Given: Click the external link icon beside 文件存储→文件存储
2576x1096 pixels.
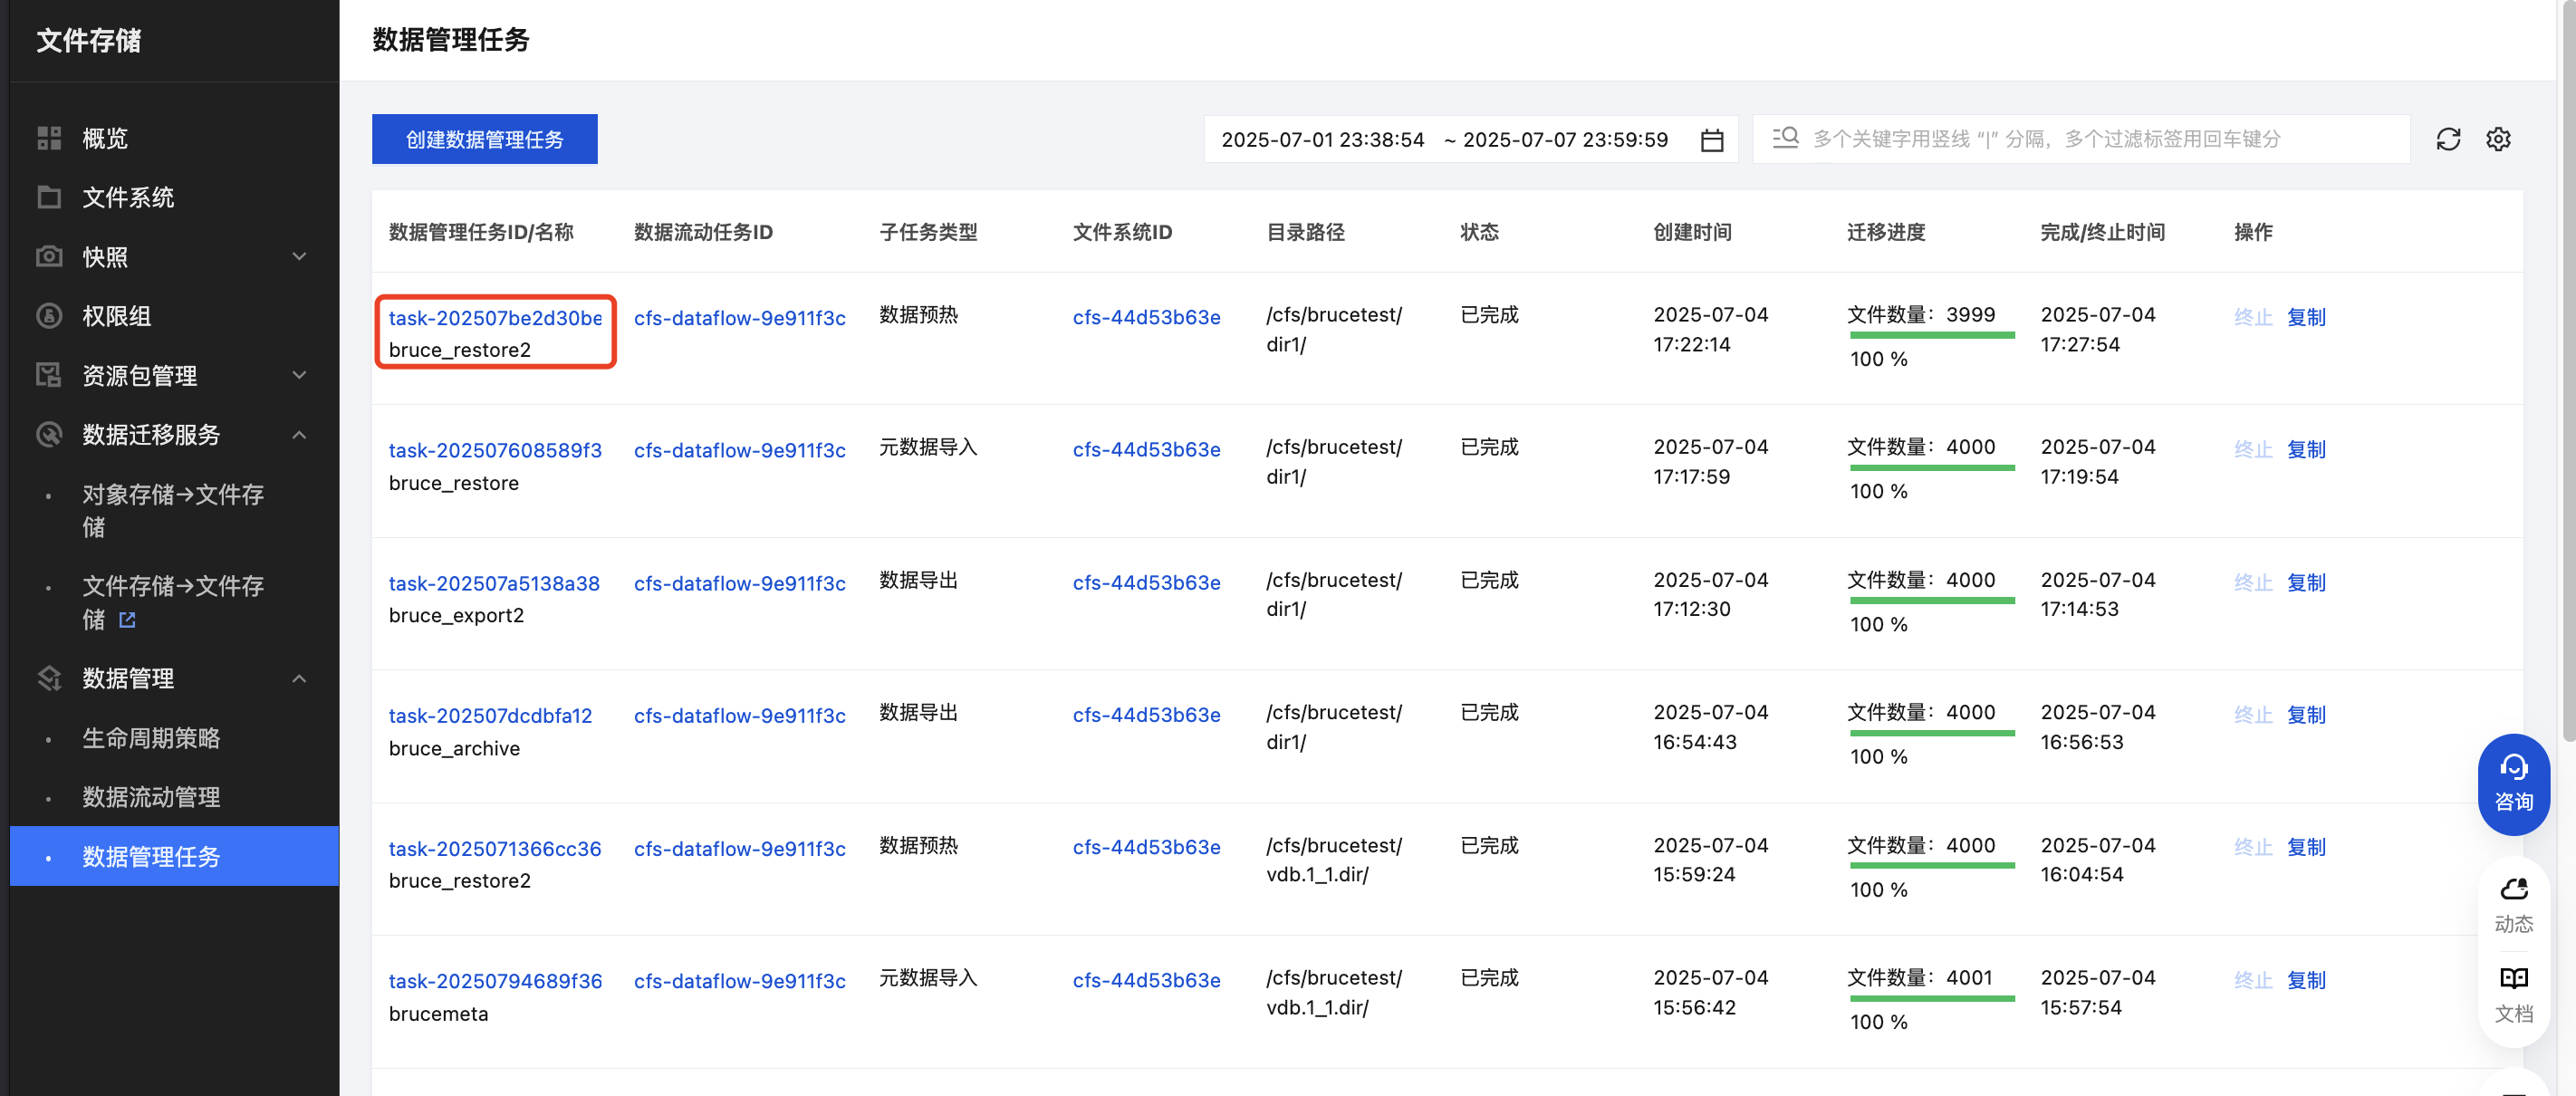Looking at the screenshot, I should coord(127,620).
